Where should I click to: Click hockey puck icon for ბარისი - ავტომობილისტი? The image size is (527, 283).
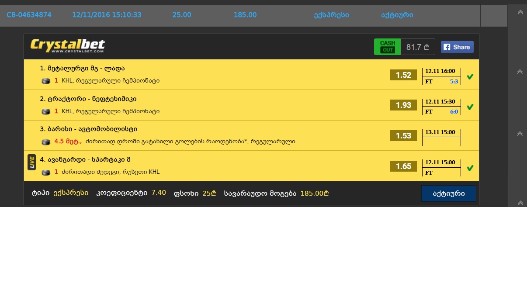[46, 142]
